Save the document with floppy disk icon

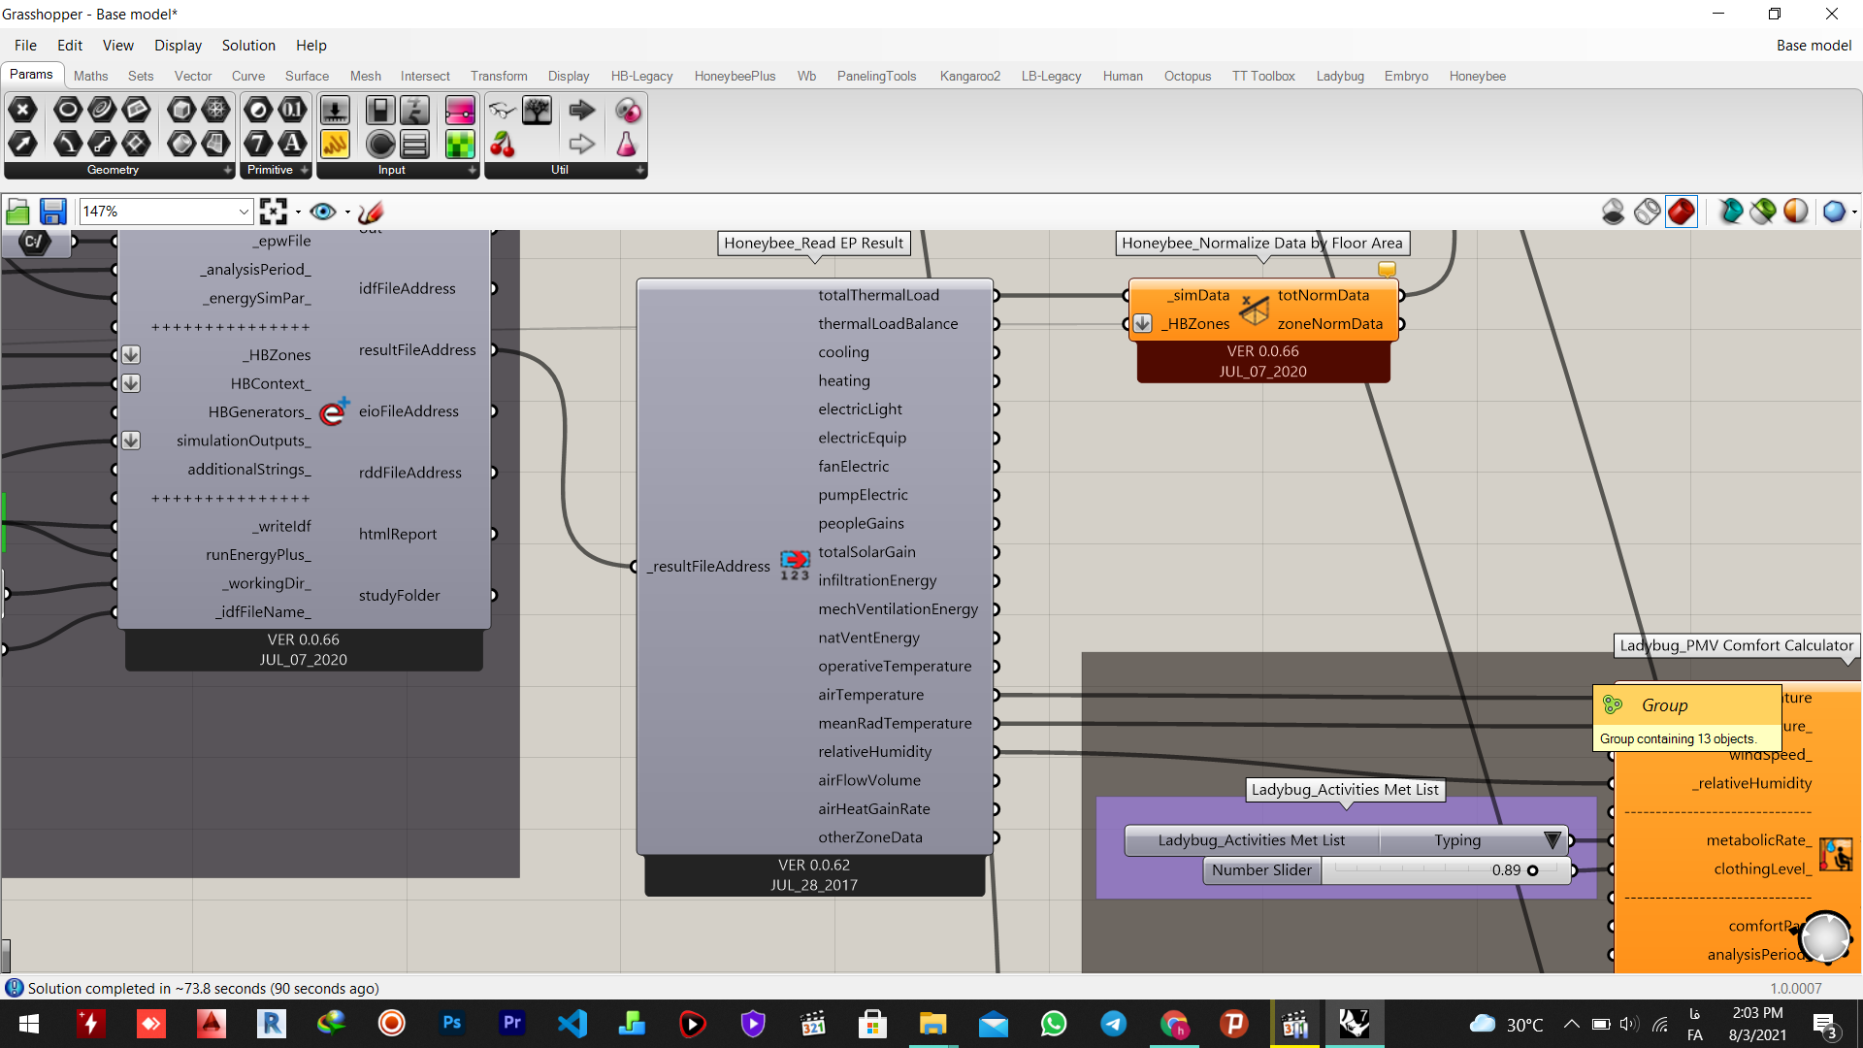tap(52, 211)
